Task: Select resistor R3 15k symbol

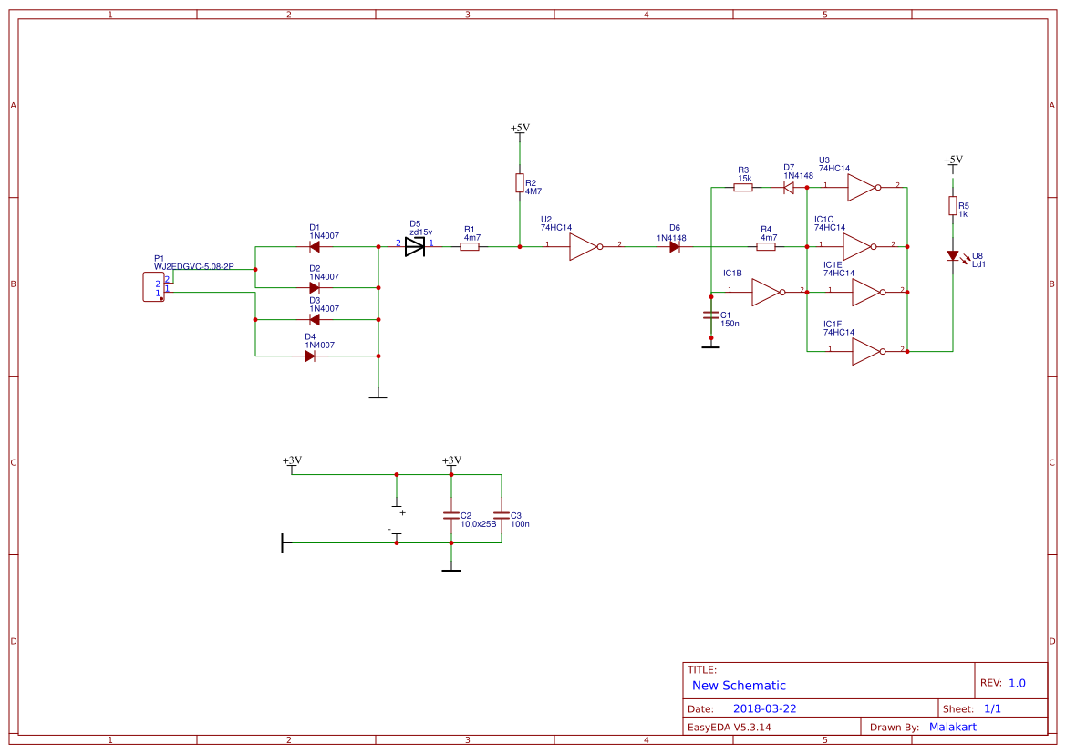Action: (743, 188)
